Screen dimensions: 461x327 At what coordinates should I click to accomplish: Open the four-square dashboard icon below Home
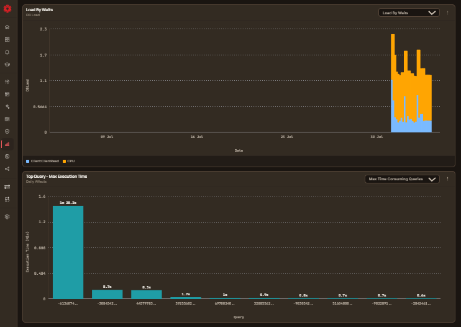pyautogui.click(x=7, y=39)
